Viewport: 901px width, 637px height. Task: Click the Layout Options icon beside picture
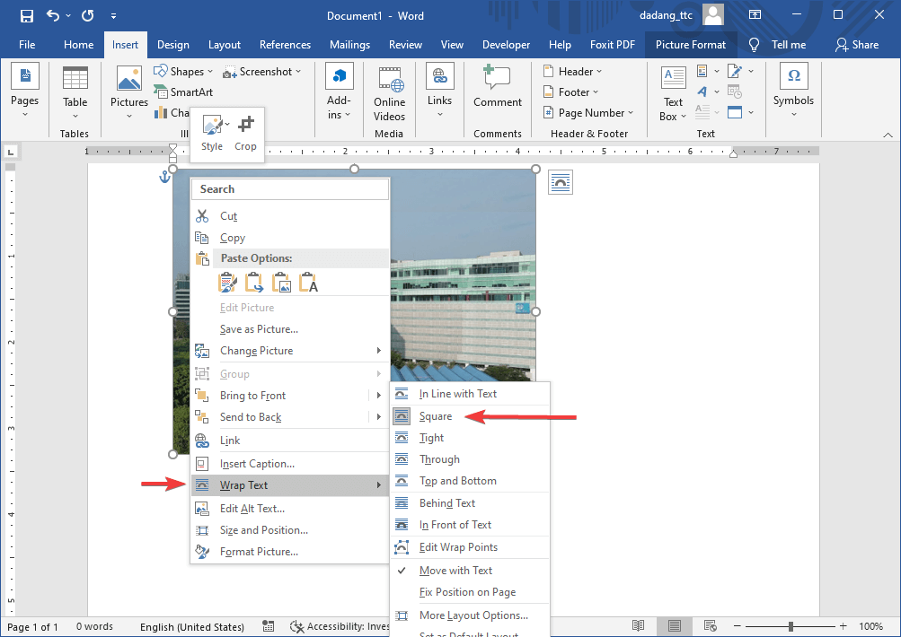pos(561,182)
